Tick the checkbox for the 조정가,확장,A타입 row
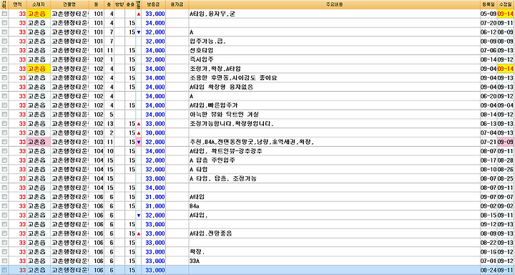The height and width of the screenshot is (275, 515). [4, 69]
